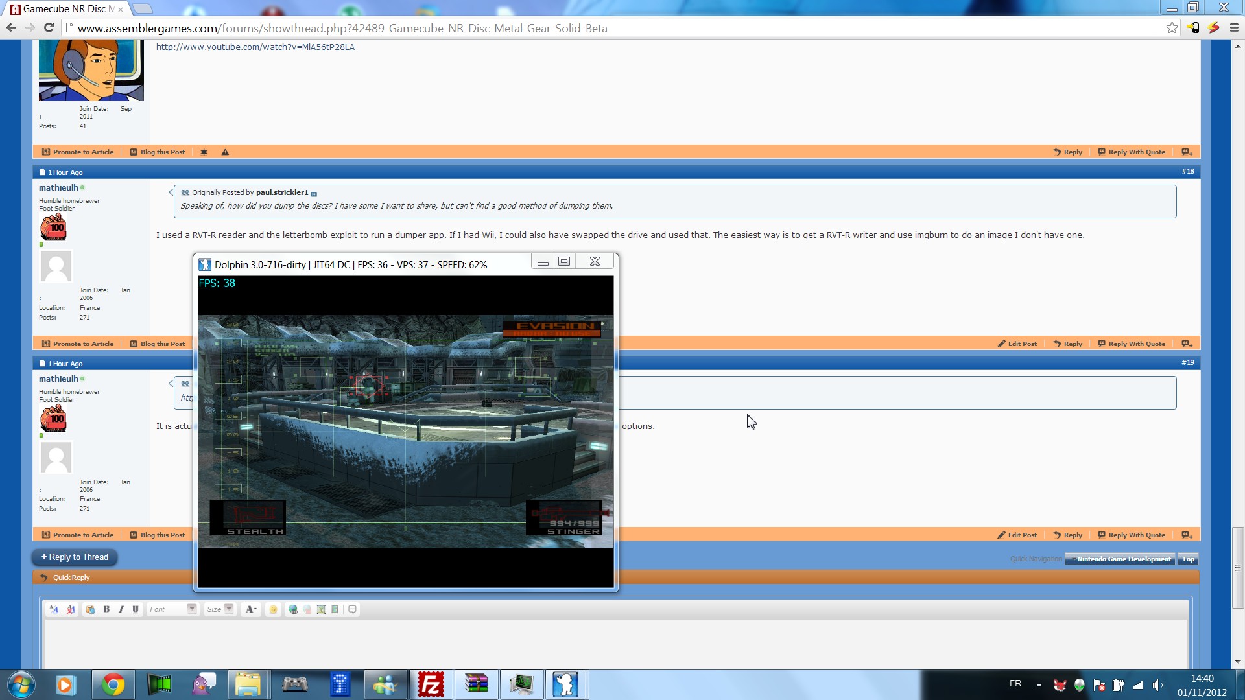Click the Insert Image icon
1245x700 pixels.
[321, 609]
